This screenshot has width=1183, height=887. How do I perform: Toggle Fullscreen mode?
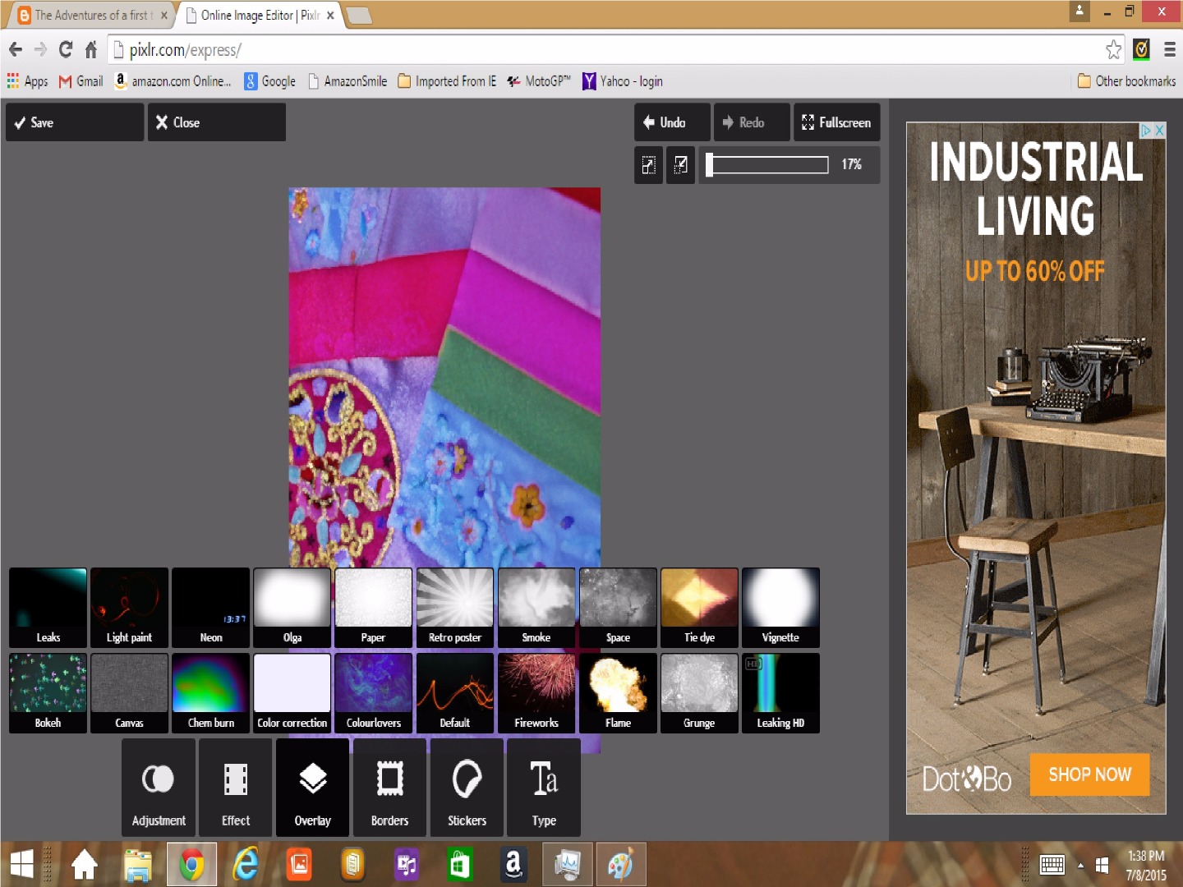coord(836,122)
